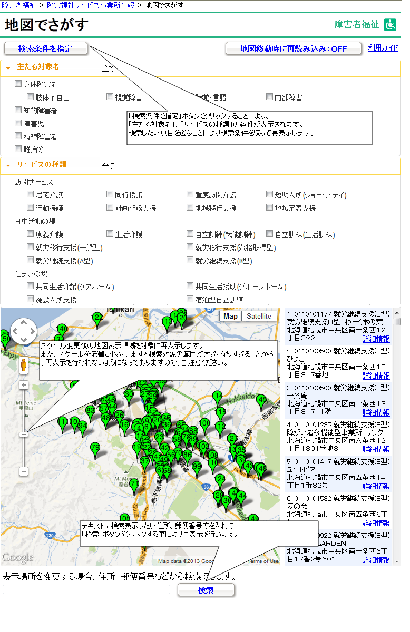Click the 検索条件を指定 button
Image resolution: width=410 pixels, height=632 pixels.
[46, 48]
